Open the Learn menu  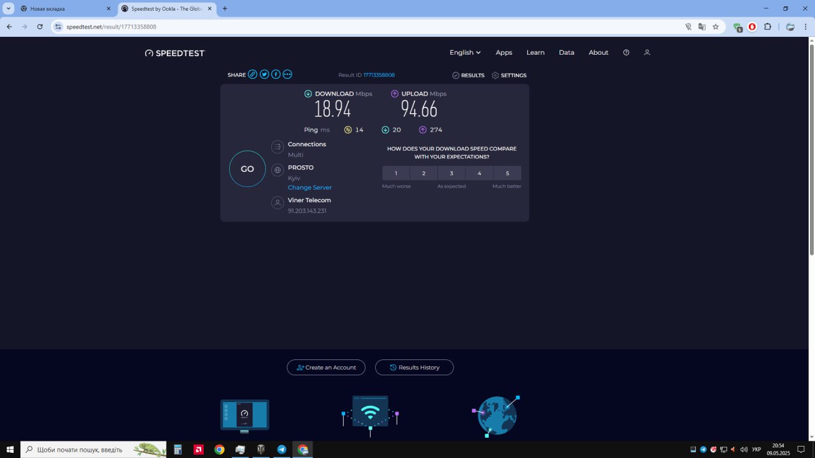tap(535, 53)
